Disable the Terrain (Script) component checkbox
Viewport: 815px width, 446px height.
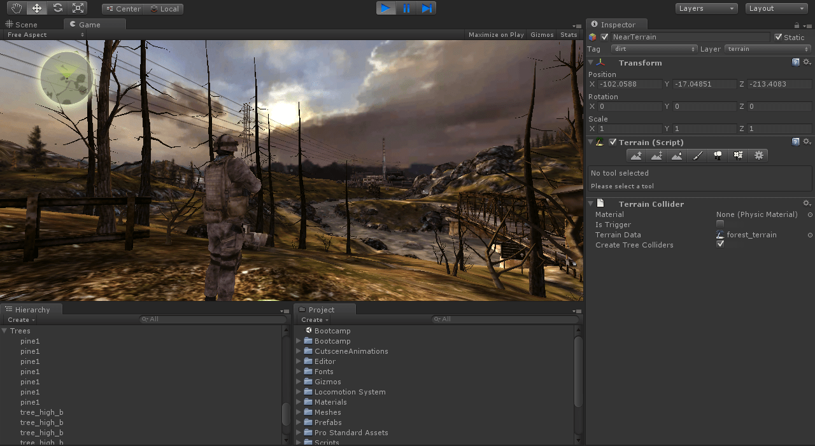613,142
